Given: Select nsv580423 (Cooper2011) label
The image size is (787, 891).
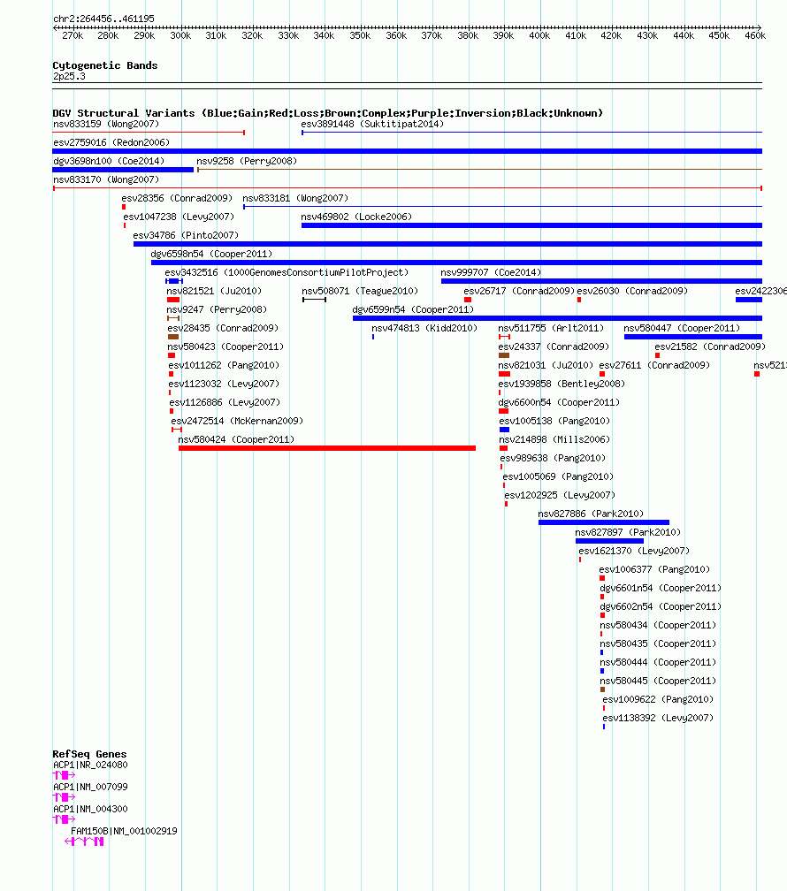Looking at the screenshot, I should click(225, 346).
